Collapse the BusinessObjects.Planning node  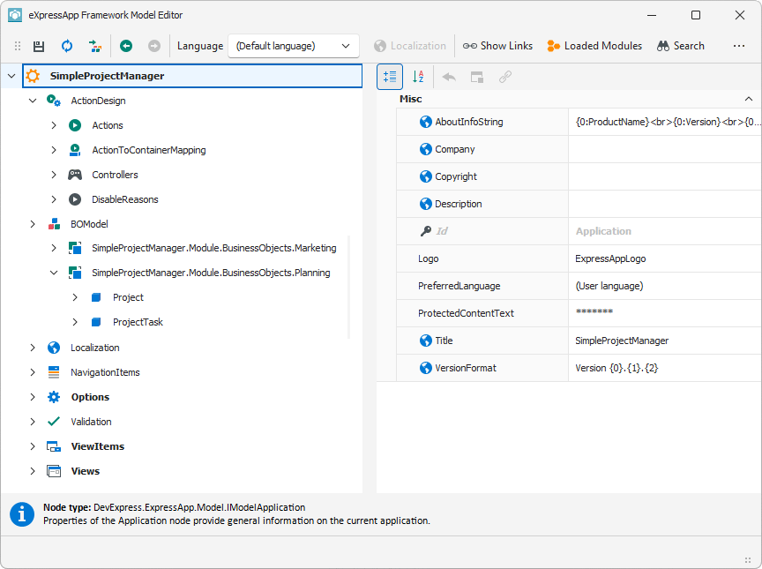pos(54,273)
